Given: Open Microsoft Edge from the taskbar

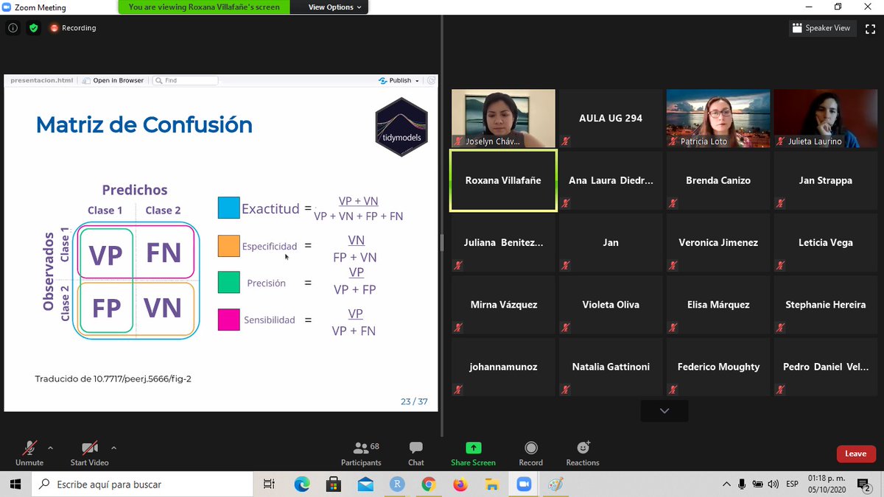Looking at the screenshot, I should pyautogui.click(x=302, y=484).
